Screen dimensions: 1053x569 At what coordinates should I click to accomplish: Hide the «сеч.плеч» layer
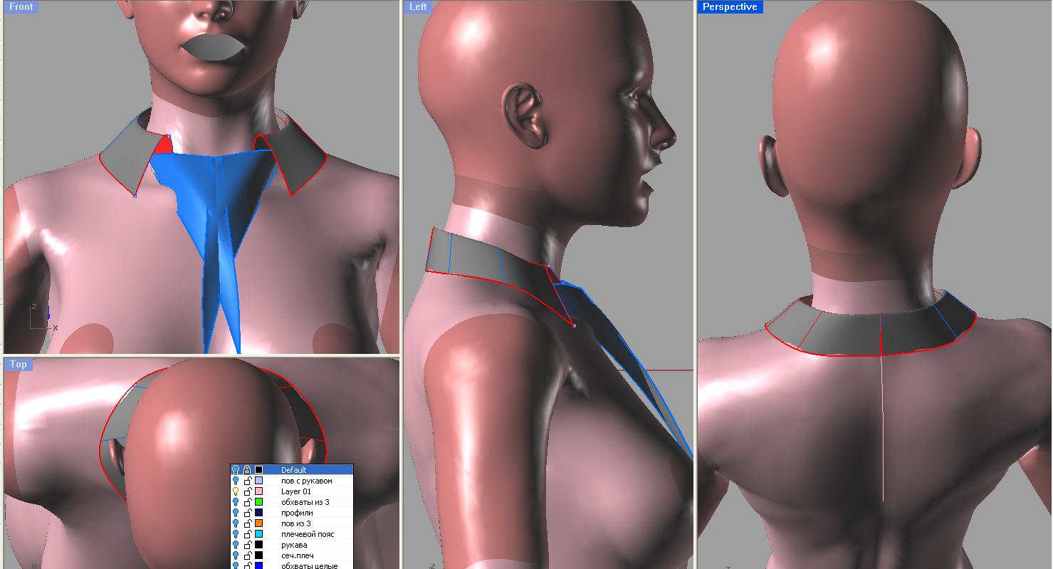click(236, 555)
